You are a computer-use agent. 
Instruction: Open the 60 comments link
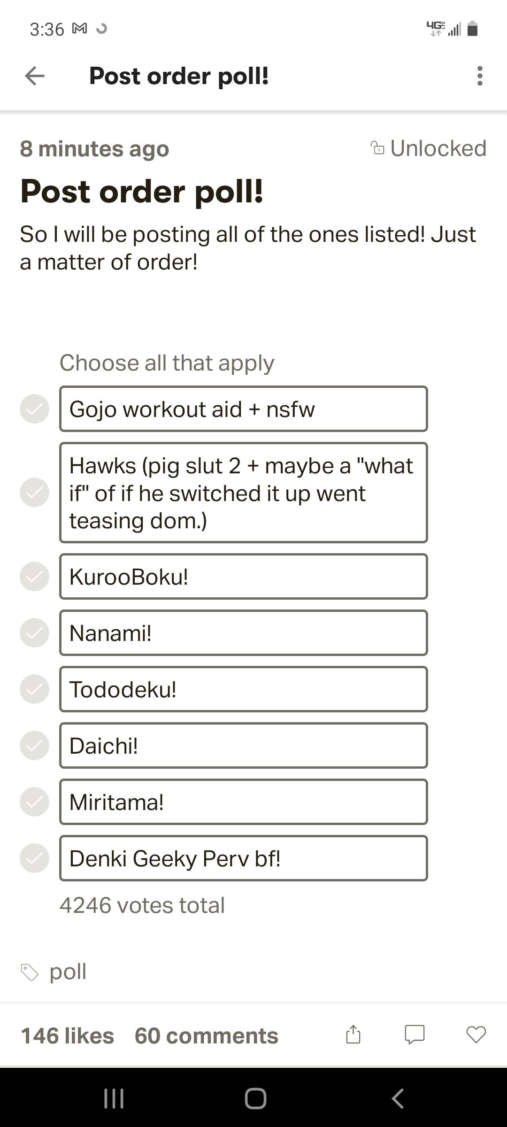click(206, 1035)
